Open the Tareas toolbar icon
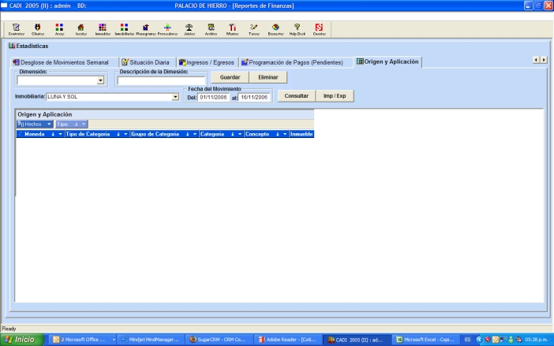The height and width of the screenshot is (346, 554). (253, 28)
